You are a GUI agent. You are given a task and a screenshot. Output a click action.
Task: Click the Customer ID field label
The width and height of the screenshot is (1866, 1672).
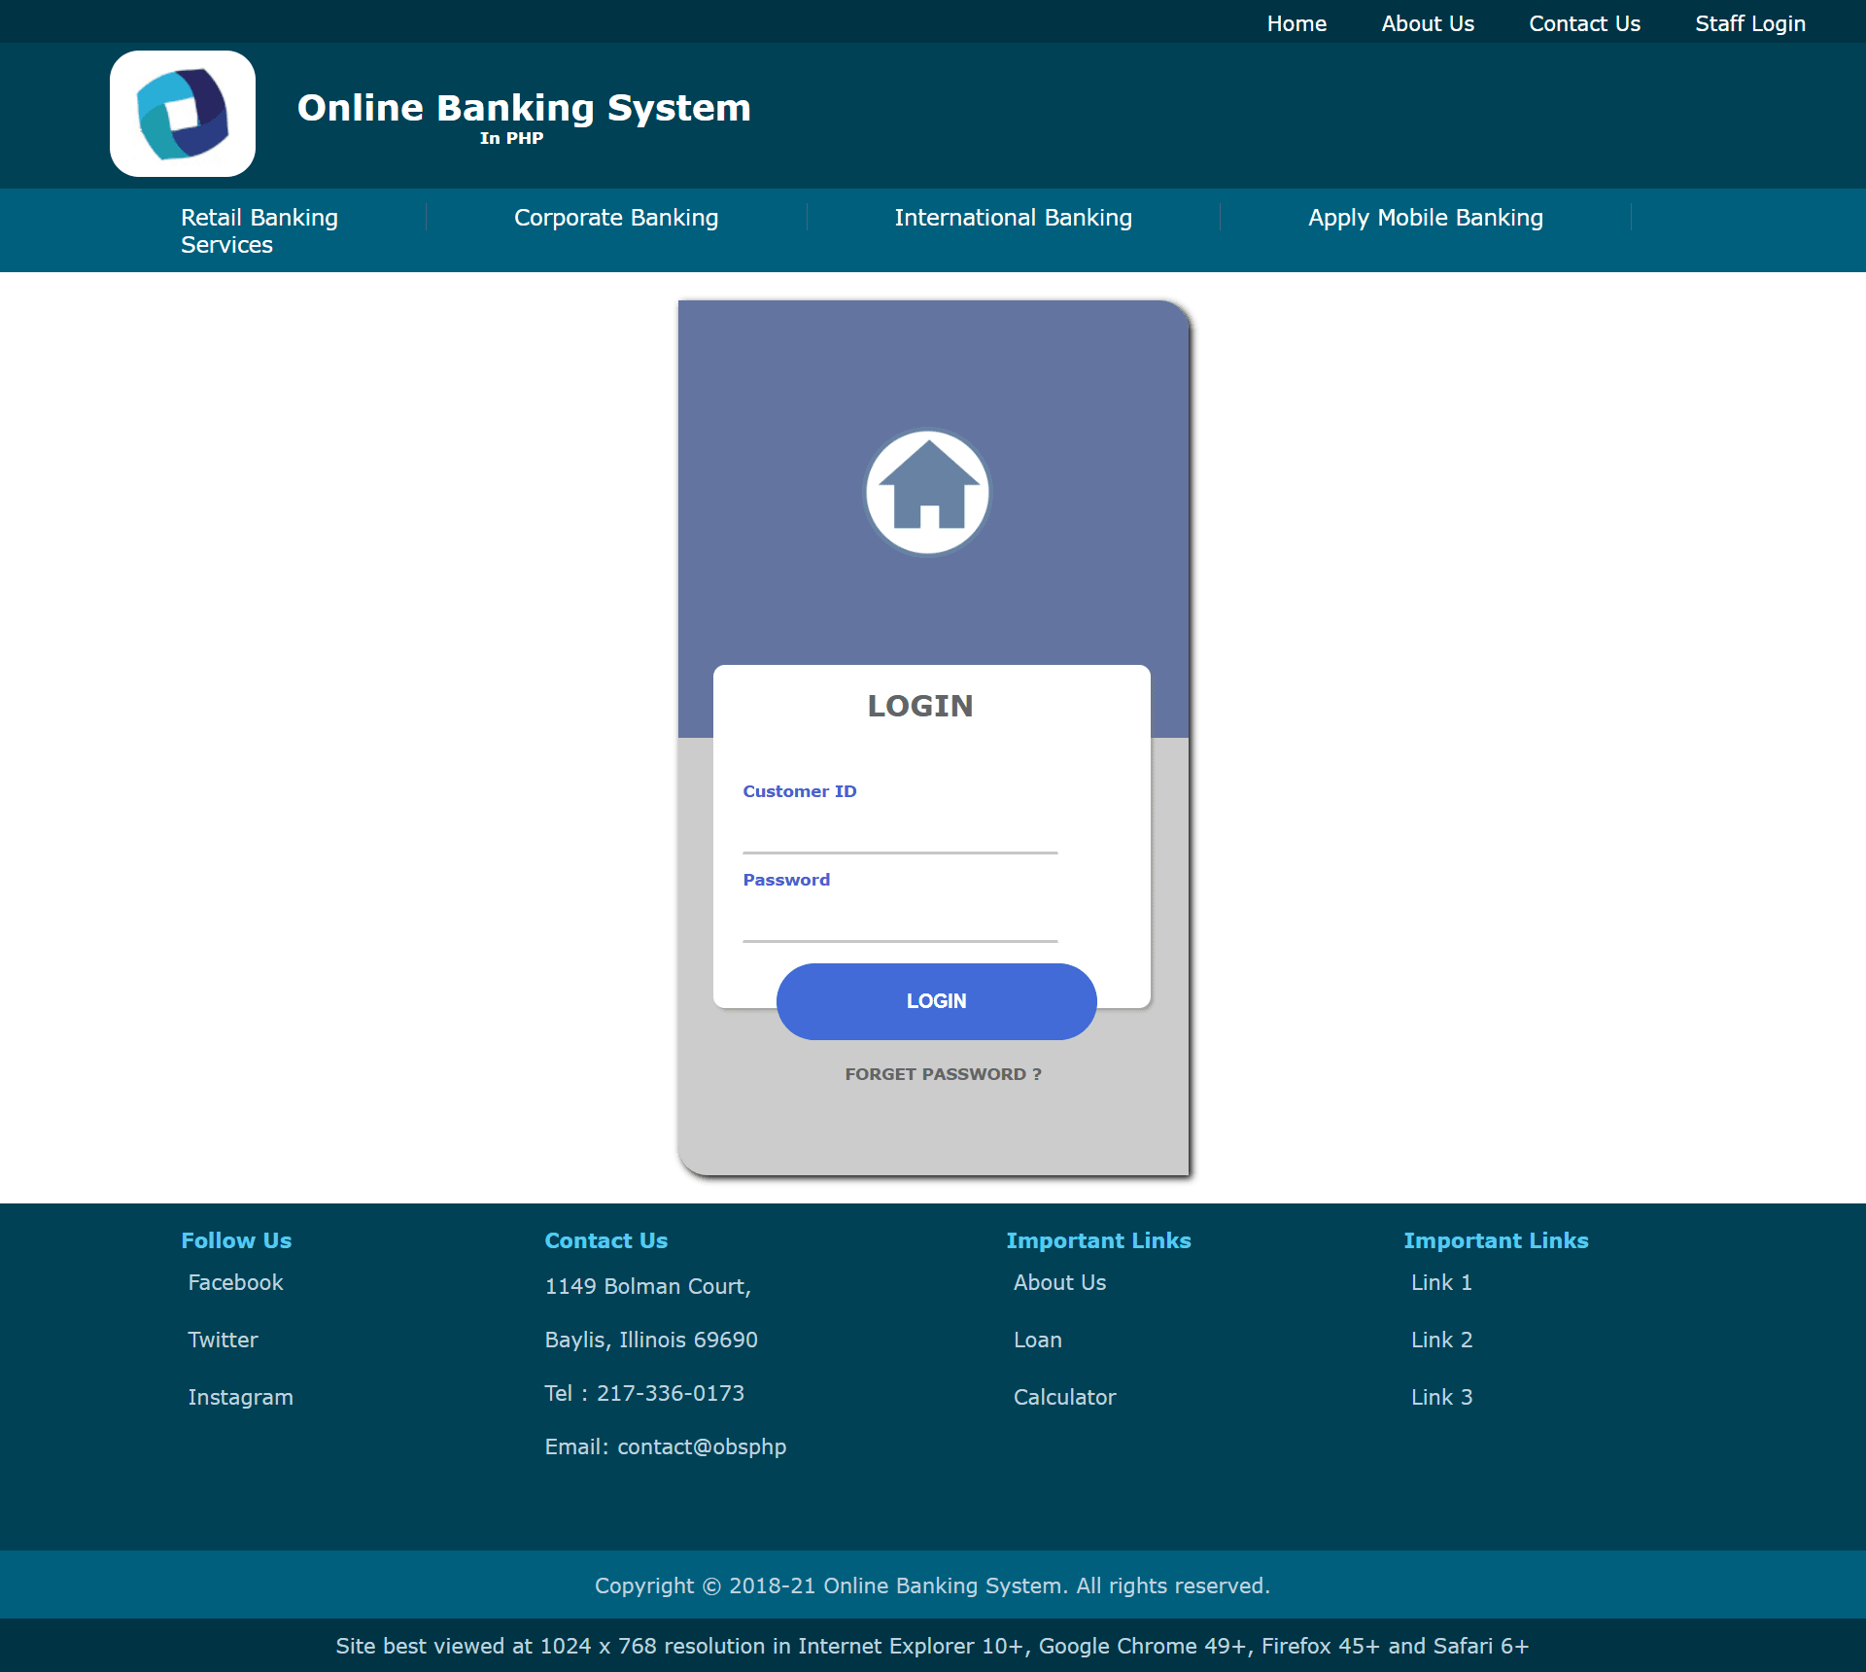coord(799,791)
